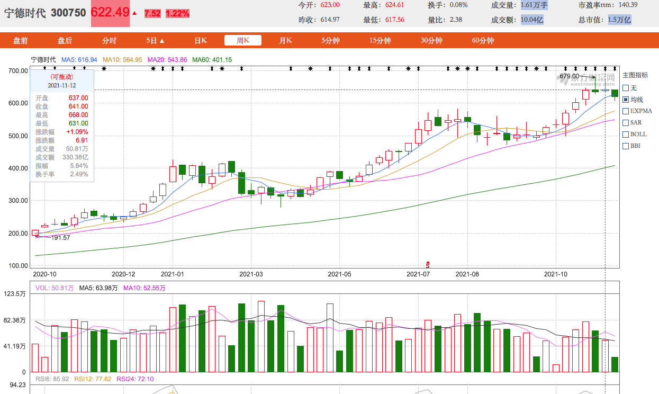Viewport: 659px width, 394px height.
Task: Click the 总市值 value 1.5万亿
Action: coord(619,20)
